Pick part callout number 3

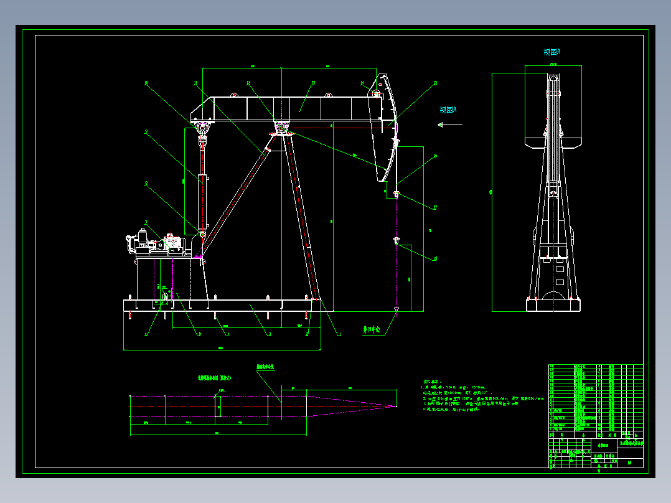(269, 334)
